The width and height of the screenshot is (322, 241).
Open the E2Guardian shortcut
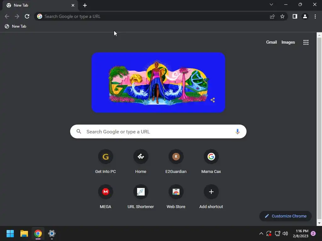tap(176, 162)
